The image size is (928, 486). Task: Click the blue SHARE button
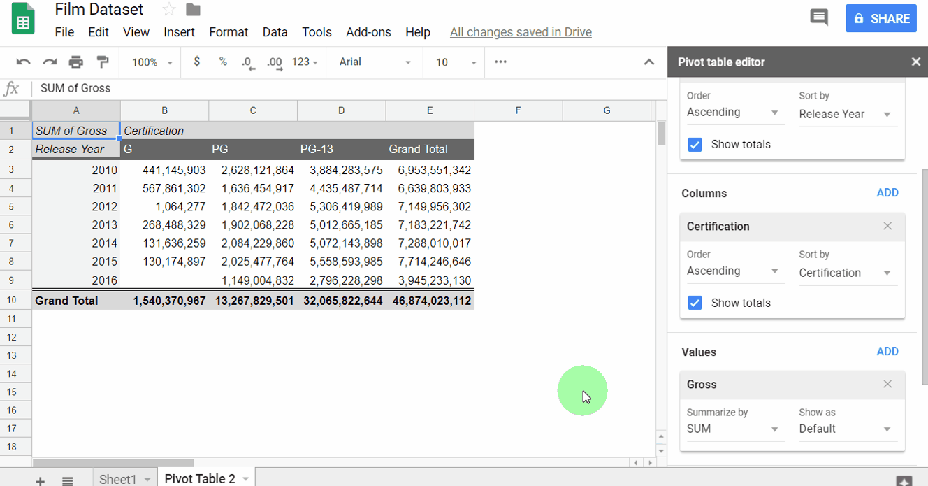coord(881,19)
